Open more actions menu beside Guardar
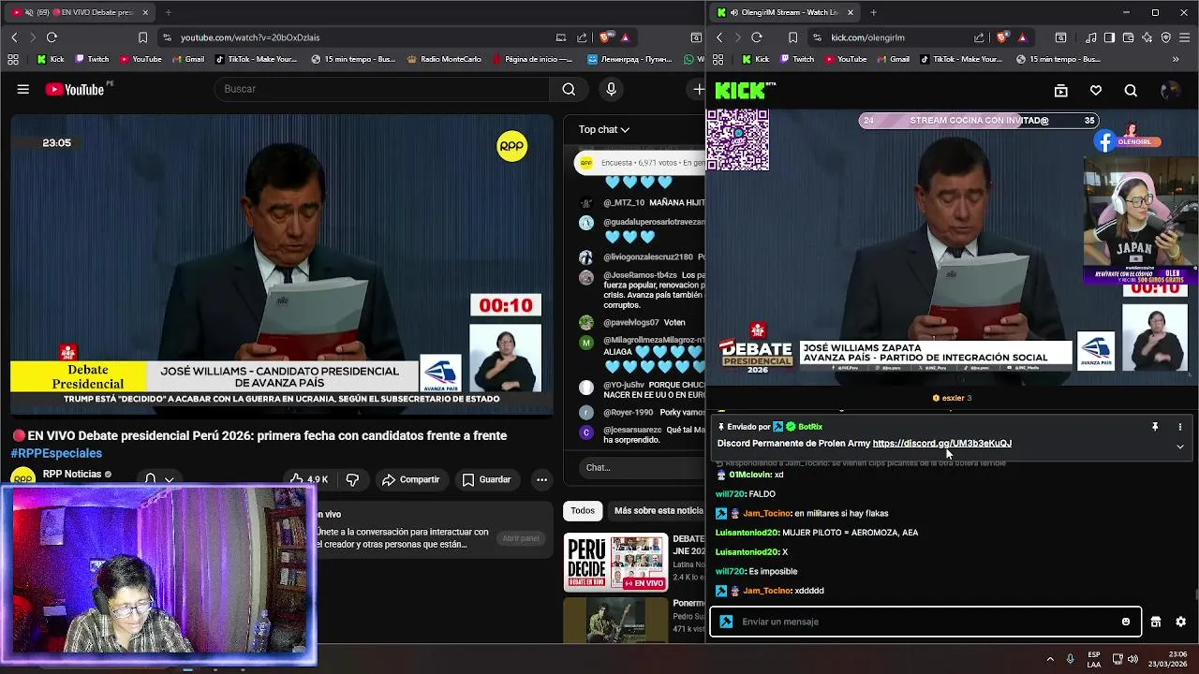 (541, 479)
